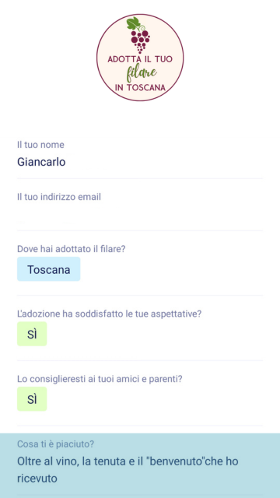Click "L'adozione ha soddisfatto le tue aspettative?" question

coord(110,314)
